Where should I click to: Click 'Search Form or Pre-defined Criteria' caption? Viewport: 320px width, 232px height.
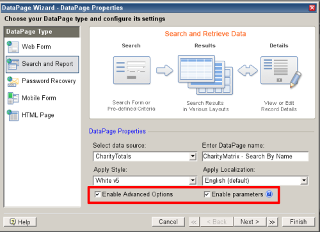[131, 105]
